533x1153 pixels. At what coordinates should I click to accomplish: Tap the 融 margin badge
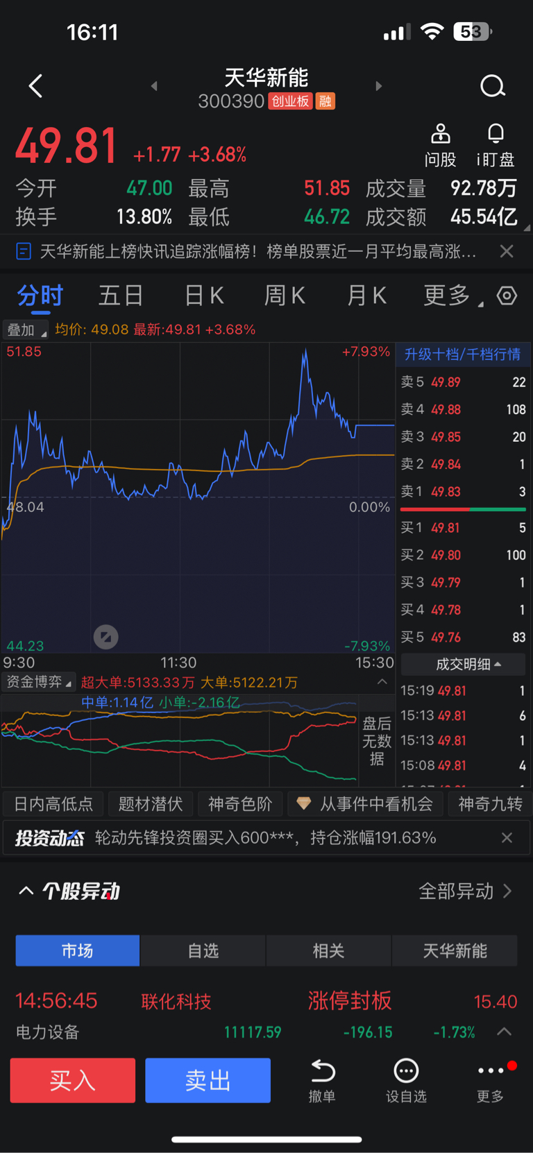[325, 101]
